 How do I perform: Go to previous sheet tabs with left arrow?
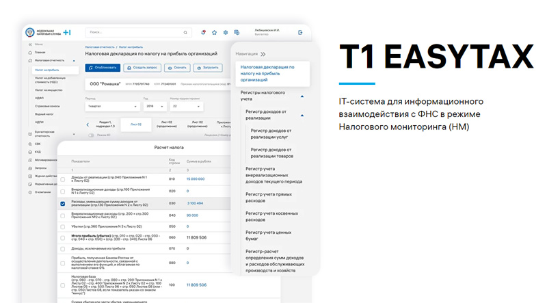[x=88, y=124]
